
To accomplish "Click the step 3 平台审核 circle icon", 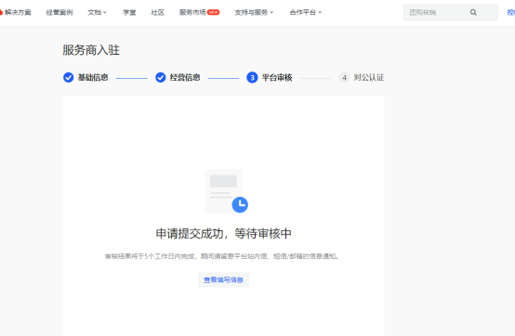I will pos(252,77).
